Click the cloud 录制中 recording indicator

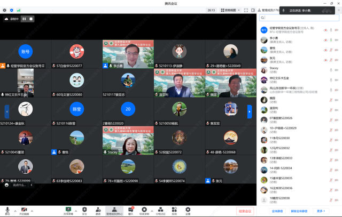[12, 19]
